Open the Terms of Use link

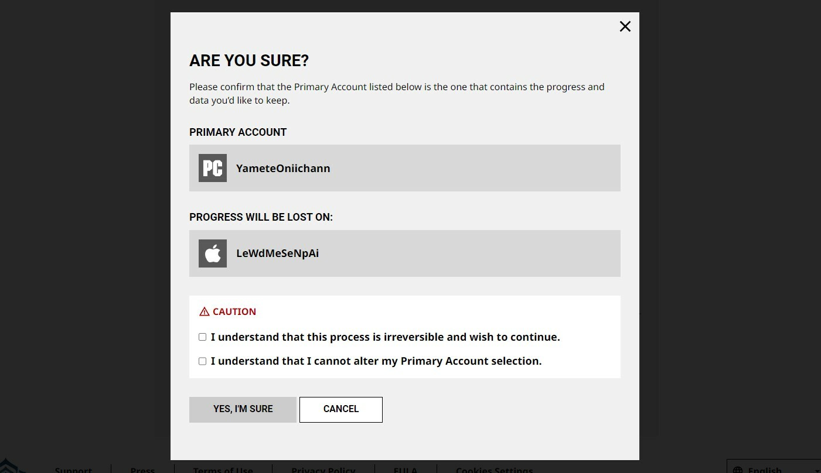pos(223,469)
